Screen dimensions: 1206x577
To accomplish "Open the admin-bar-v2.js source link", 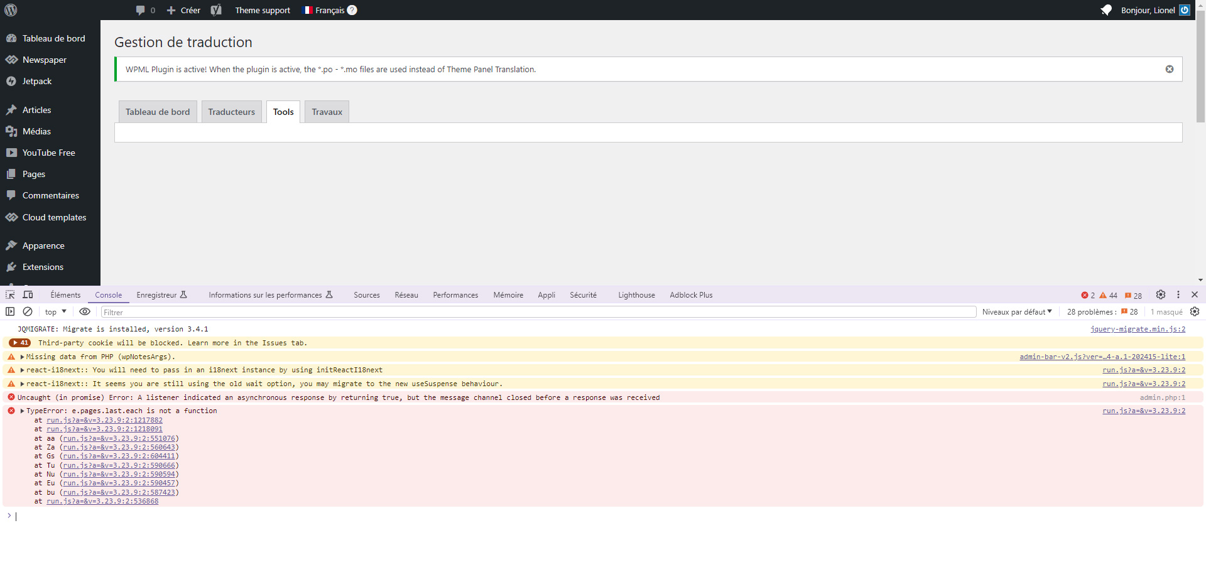I will tap(1102, 357).
